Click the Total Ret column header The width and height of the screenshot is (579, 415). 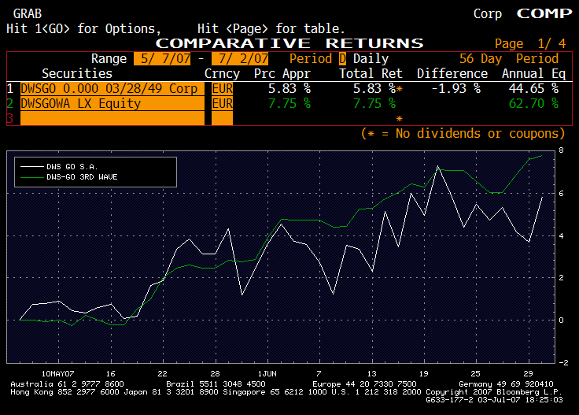click(371, 73)
